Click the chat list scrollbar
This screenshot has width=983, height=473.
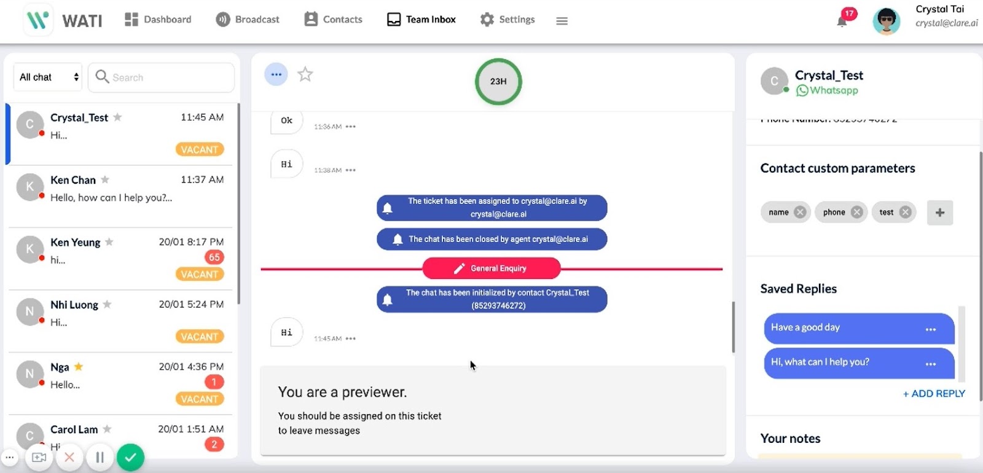[x=238, y=204]
